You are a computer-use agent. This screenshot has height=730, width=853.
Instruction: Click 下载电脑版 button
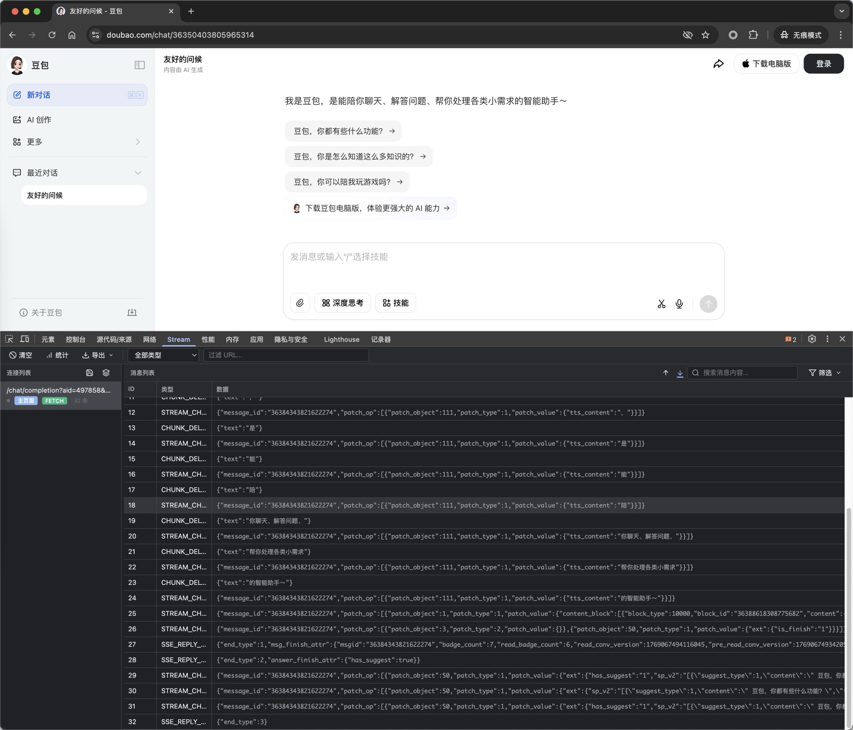767,64
